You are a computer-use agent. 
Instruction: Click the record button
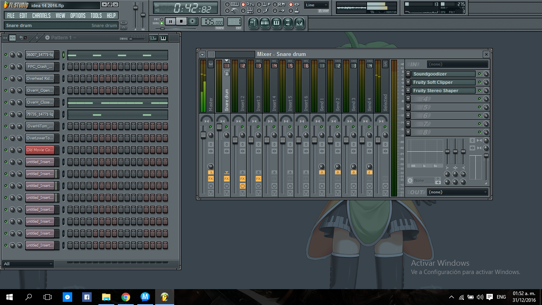tap(192, 21)
